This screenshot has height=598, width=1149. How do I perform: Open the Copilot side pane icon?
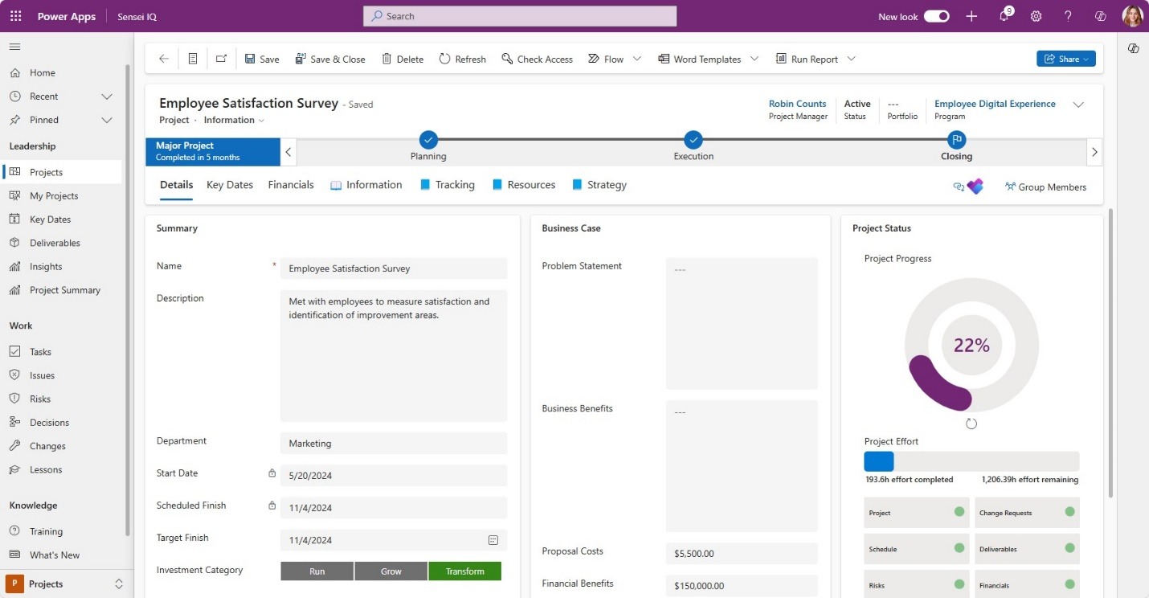click(1133, 48)
